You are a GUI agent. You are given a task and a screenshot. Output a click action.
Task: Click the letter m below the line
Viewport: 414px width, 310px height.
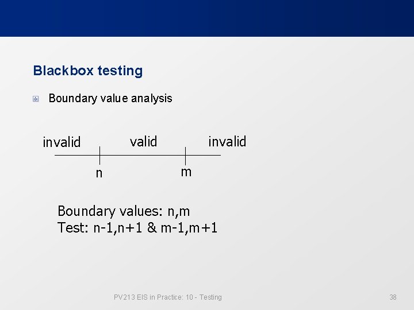(186, 172)
